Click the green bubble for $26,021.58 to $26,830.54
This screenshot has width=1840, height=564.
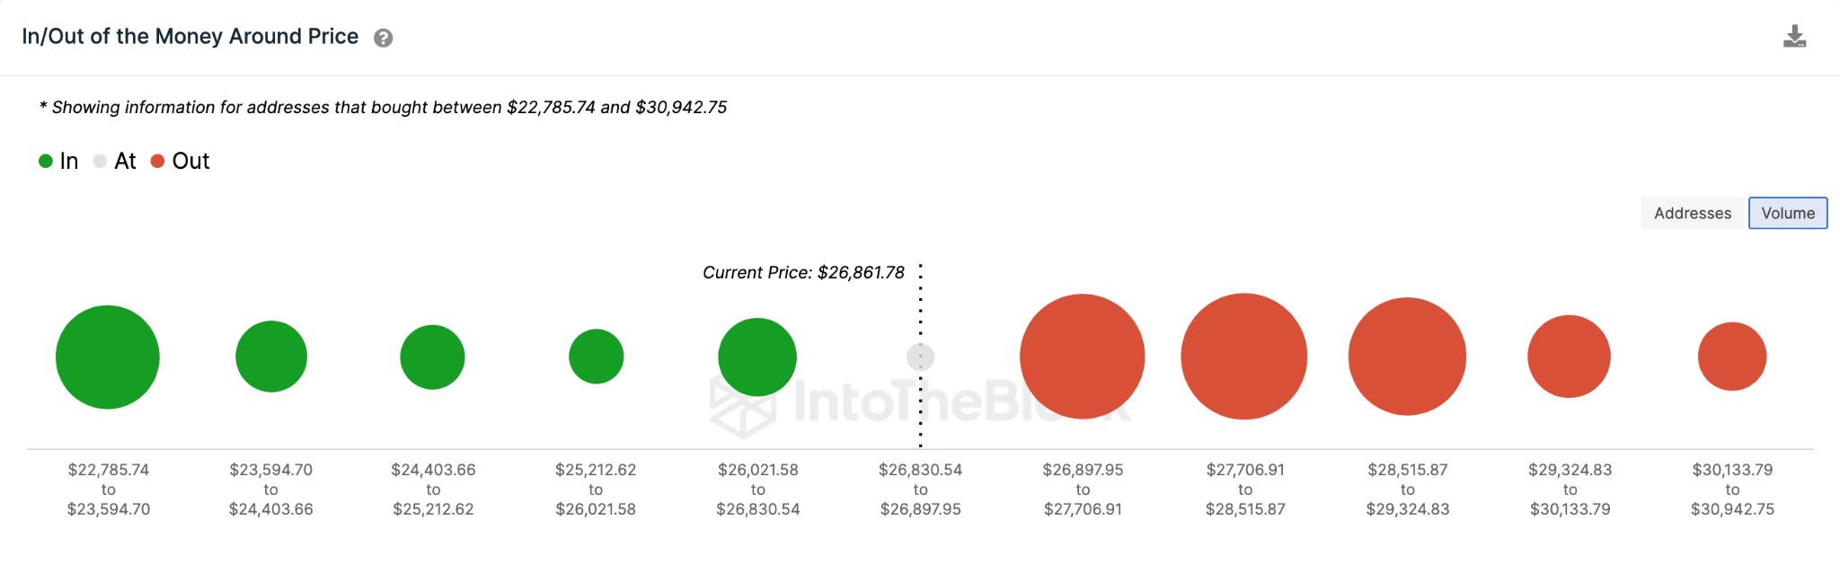[757, 357]
